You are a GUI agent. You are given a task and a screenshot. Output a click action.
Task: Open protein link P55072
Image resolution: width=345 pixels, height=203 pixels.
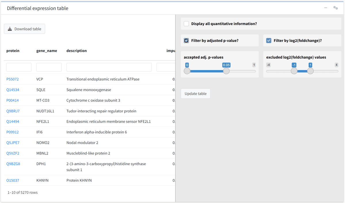[x=13, y=79]
